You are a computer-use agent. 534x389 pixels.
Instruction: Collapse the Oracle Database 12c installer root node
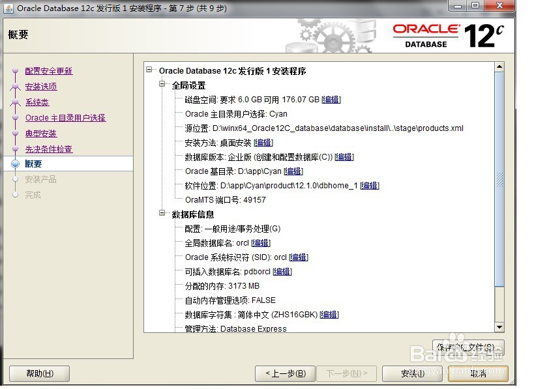click(x=149, y=70)
